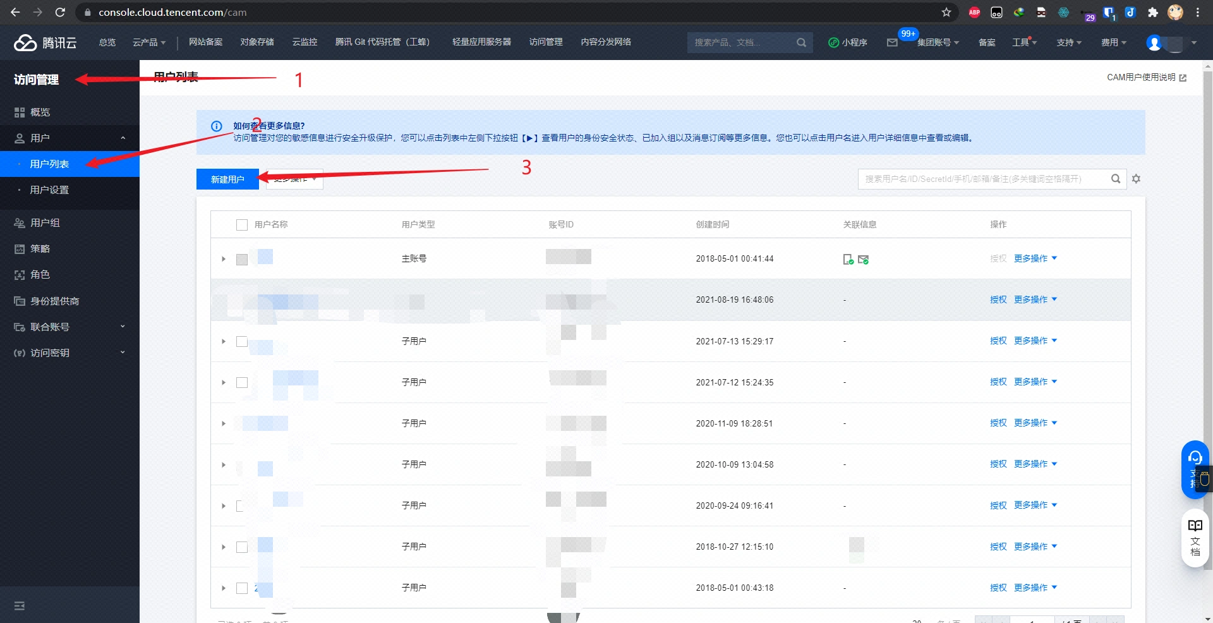The image size is (1213, 623).
Task: Click the phone verified icon in 主账号 row
Action: pyautogui.click(x=848, y=259)
